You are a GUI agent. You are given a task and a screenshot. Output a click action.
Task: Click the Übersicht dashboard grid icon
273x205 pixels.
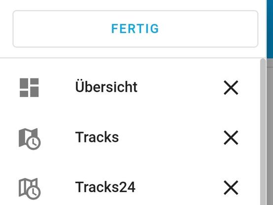29,88
